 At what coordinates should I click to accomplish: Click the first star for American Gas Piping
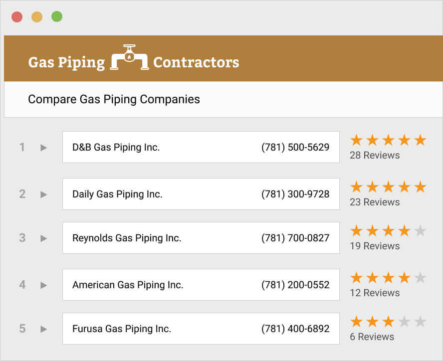click(356, 278)
